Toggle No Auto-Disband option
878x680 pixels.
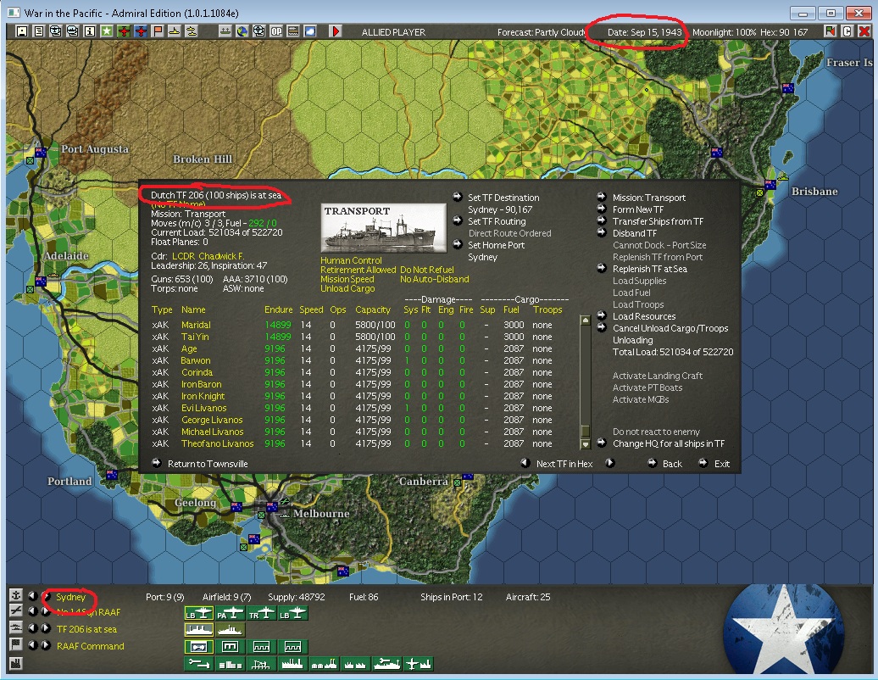435,280
